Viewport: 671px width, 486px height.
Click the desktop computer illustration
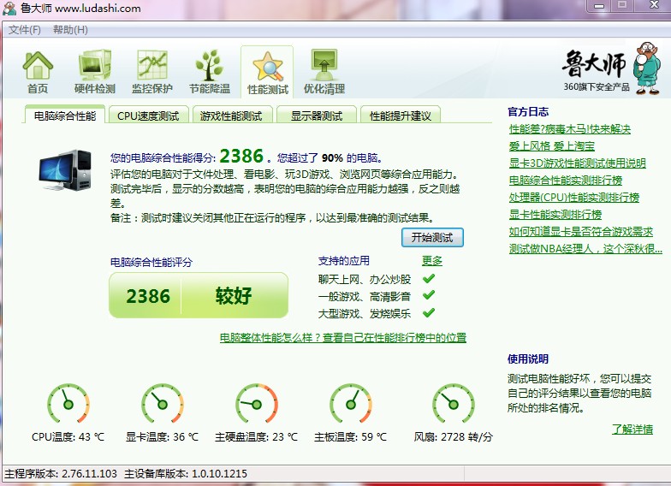pos(65,169)
